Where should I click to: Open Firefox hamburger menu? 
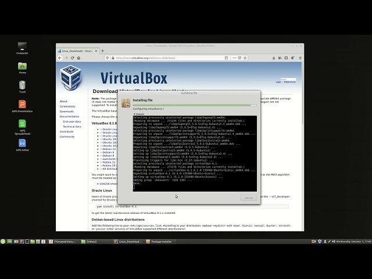click(300, 58)
